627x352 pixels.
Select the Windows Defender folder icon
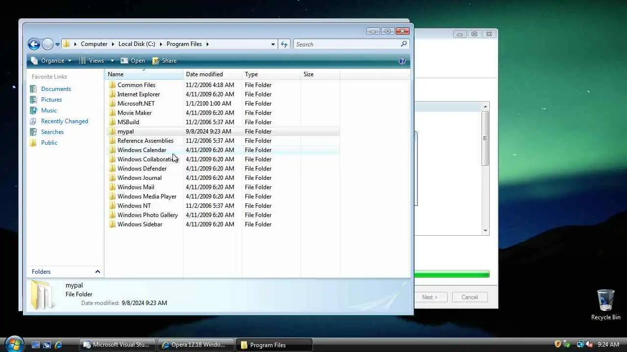[112, 169]
